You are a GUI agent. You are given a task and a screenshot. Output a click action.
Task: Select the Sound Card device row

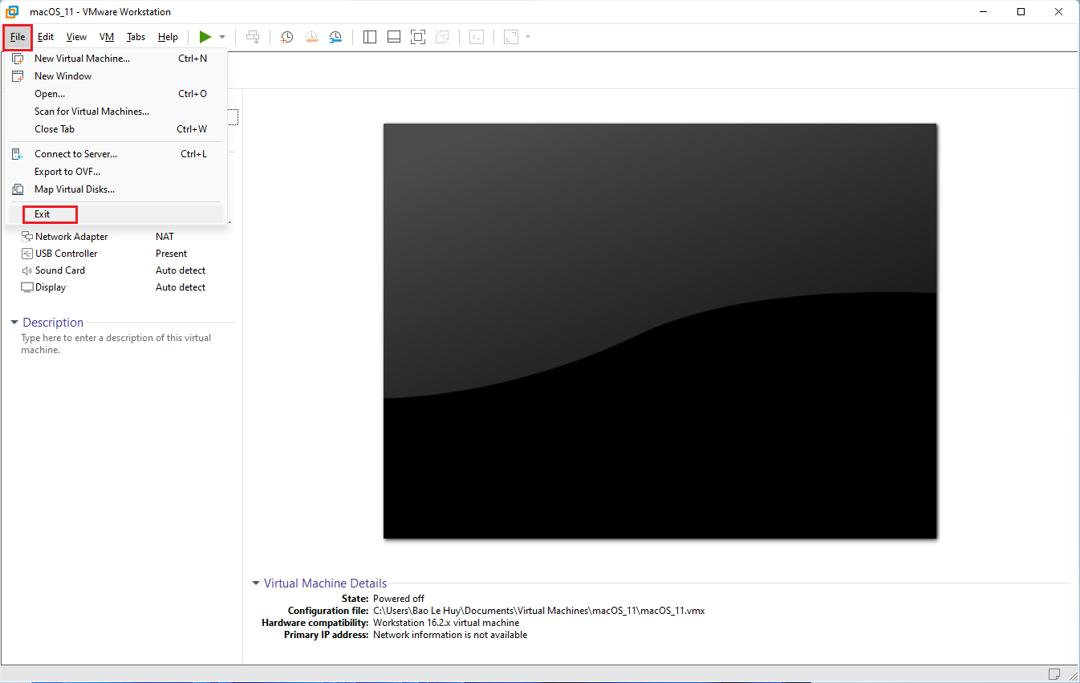(x=127, y=270)
